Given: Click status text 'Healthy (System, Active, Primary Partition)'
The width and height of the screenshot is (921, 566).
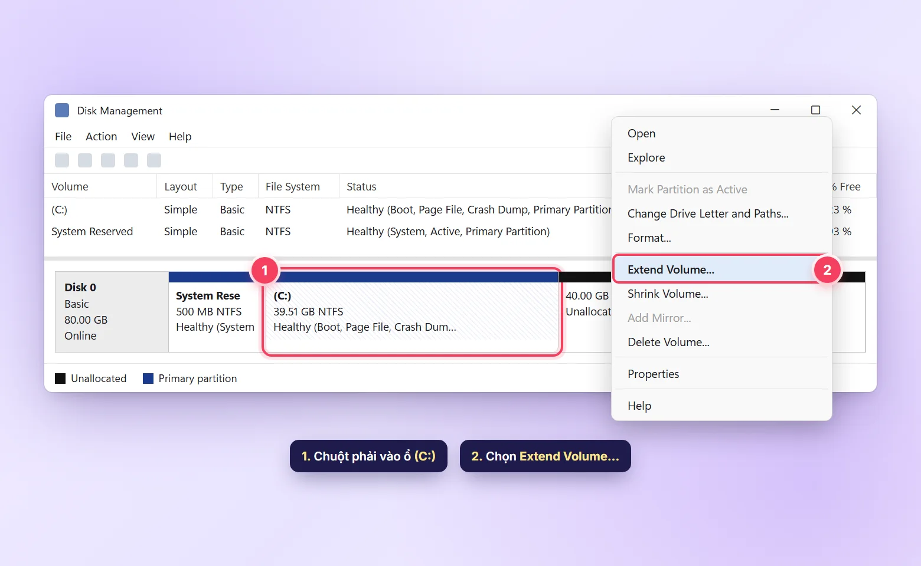Looking at the screenshot, I should [x=448, y=232].
